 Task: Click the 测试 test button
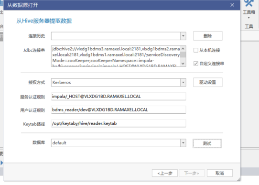coord(207,143)
